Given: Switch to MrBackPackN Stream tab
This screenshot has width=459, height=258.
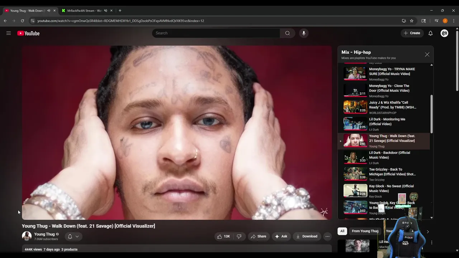Looking at the screenshot, I should (x=87, y=11).
